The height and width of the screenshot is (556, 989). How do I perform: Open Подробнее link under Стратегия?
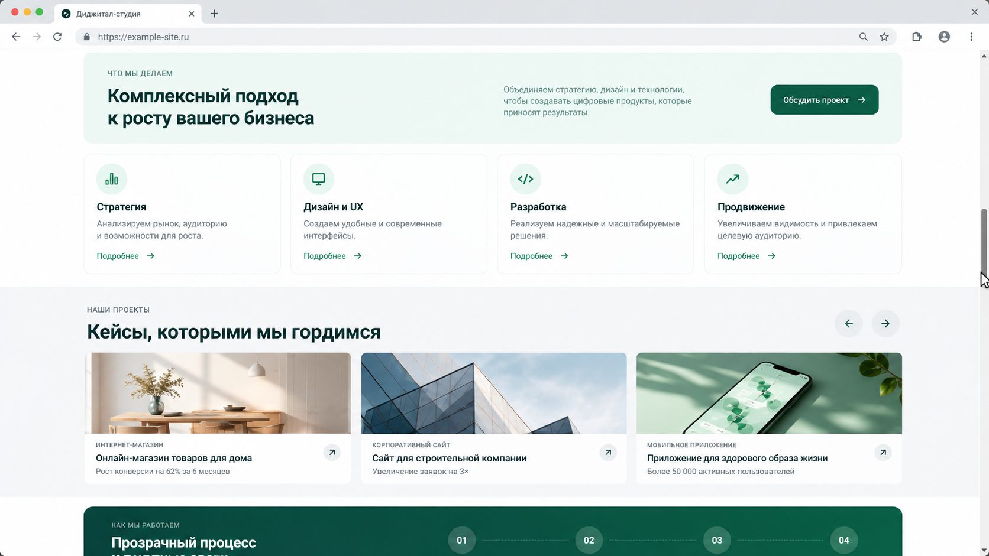click(x=125, y=256)
